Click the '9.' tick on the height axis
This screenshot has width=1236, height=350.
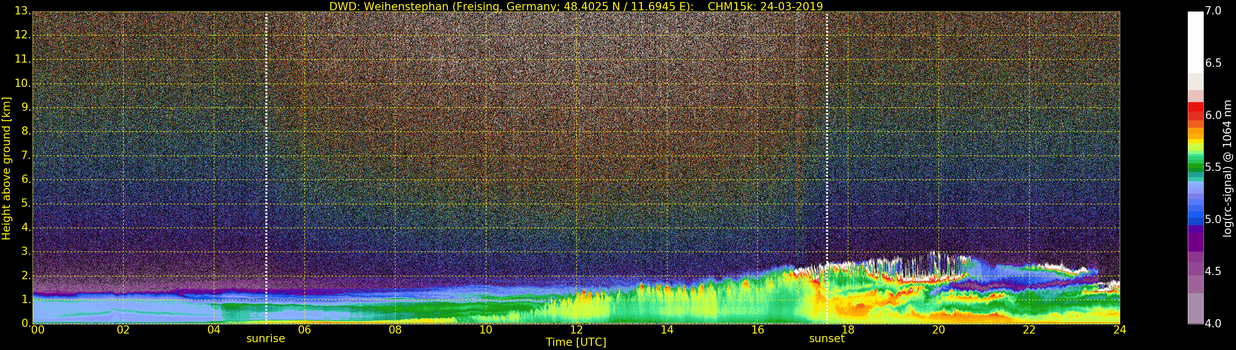[26, 107]
